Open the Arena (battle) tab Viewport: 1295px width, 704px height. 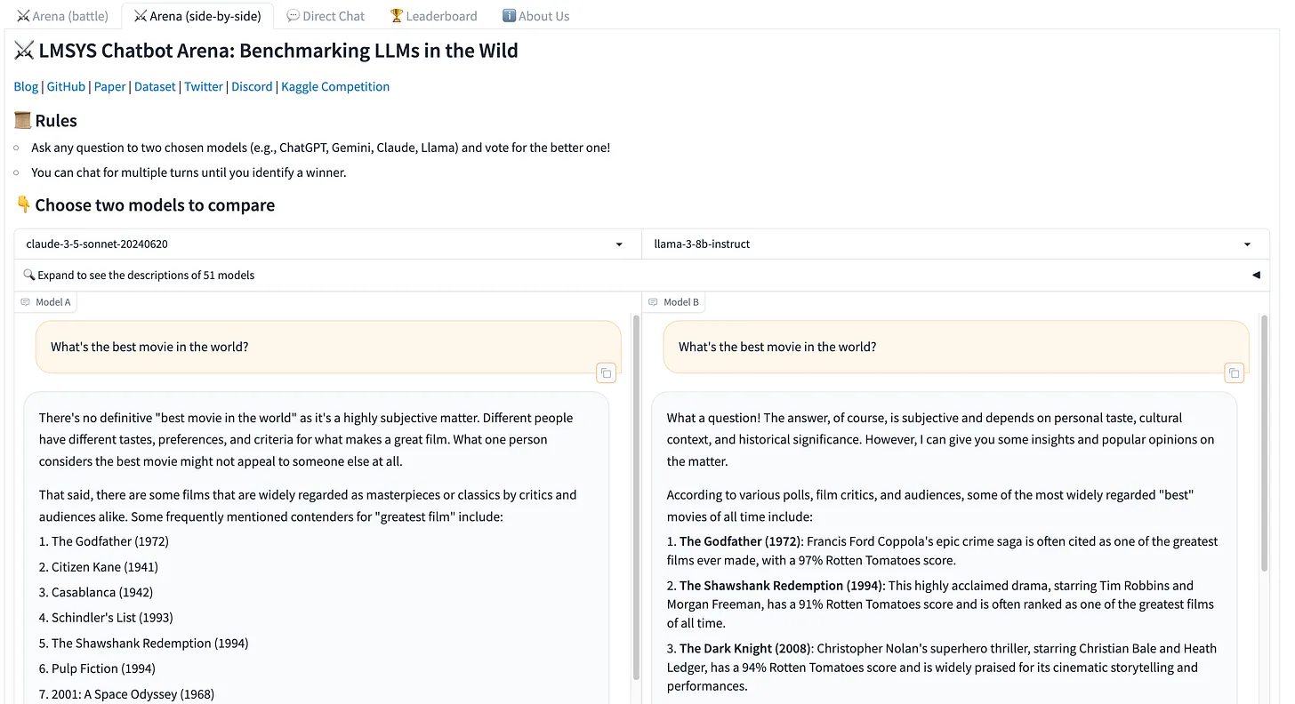click(62, 16)
